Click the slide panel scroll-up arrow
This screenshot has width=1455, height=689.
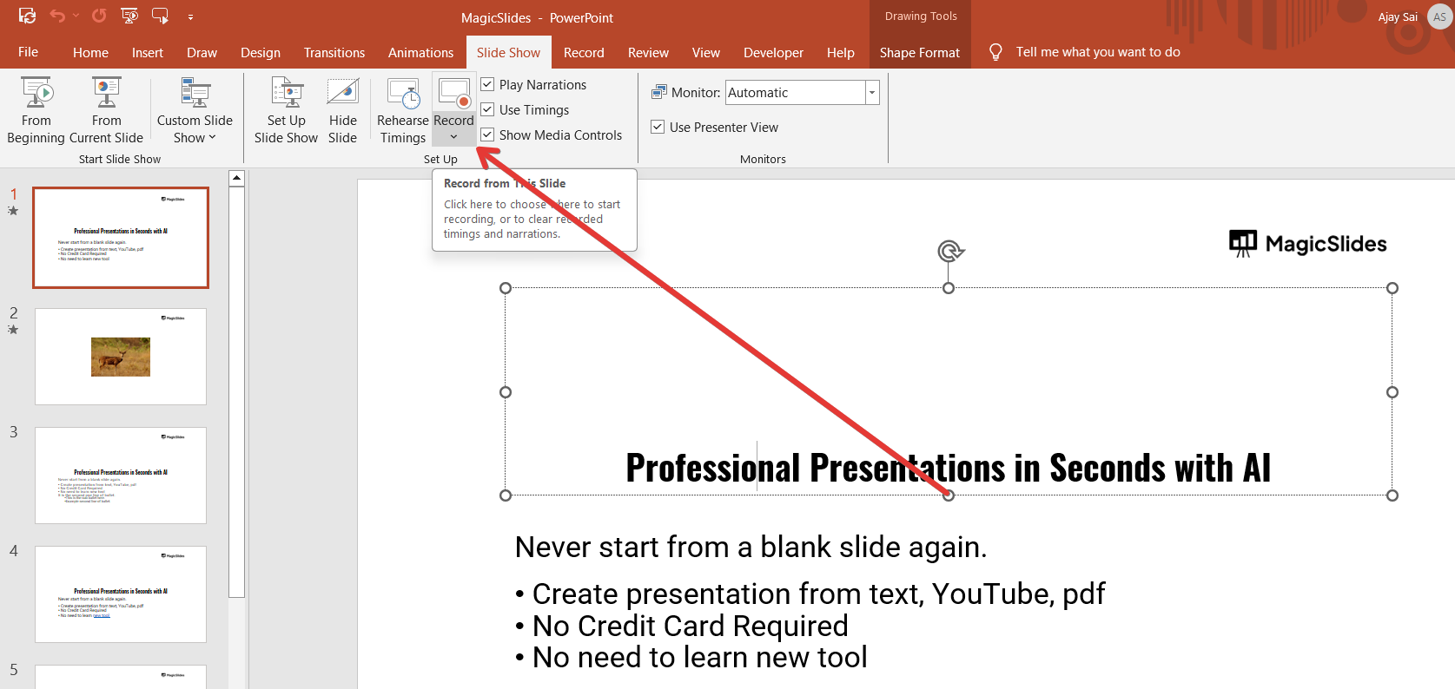click(x=236, y=178)
